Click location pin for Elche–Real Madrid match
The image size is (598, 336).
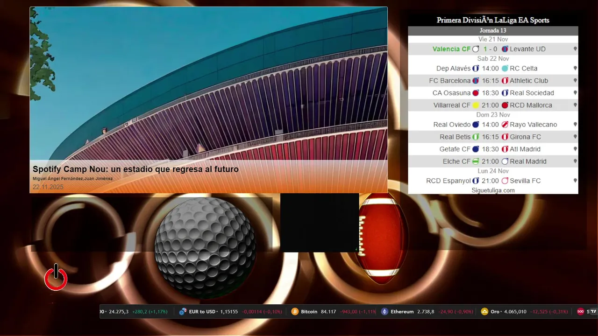coord(575,161)
